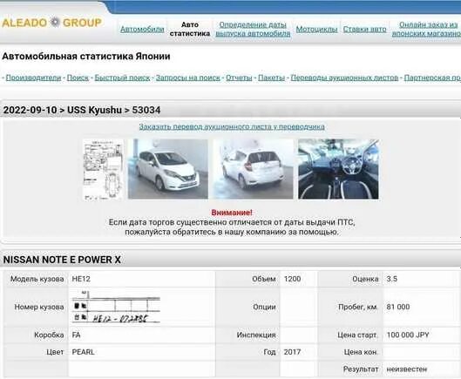Viewport: 461px width, 379px height.
Task: Open the Партнерская программа link
Action: click(x=432, y=78)
